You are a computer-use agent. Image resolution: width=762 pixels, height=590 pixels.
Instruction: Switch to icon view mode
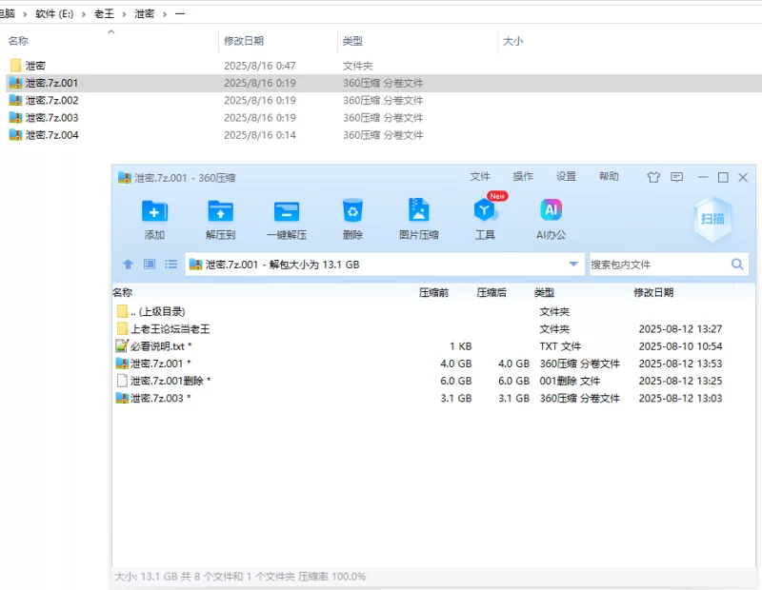[150, 265]
